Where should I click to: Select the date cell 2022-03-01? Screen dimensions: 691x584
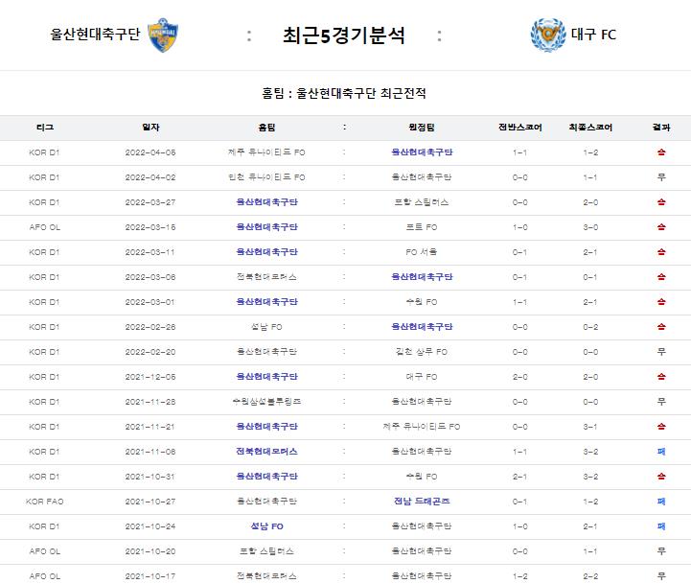150,302
